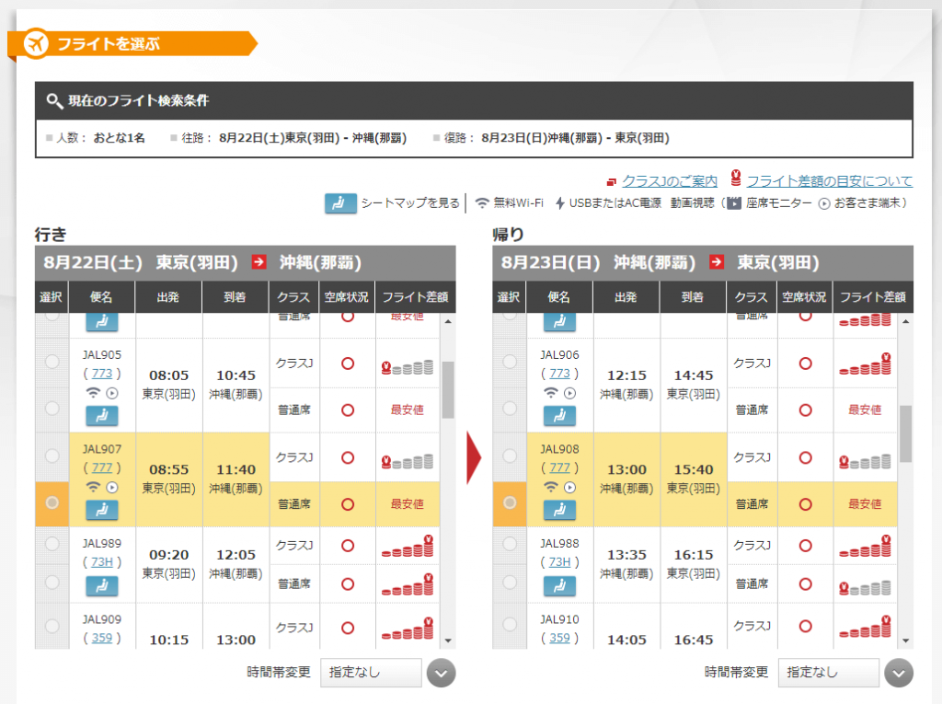The height and width of the screenshot is (704, 942).
Task: Click outbound 時間帯変更 round chevron button
Action: point(441,673)
